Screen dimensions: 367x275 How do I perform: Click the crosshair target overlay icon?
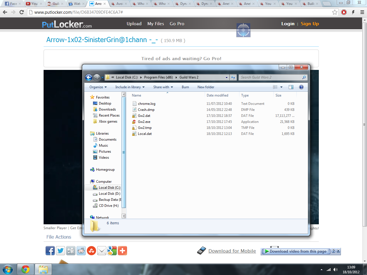pyautogui.click(x=243, y=30)
